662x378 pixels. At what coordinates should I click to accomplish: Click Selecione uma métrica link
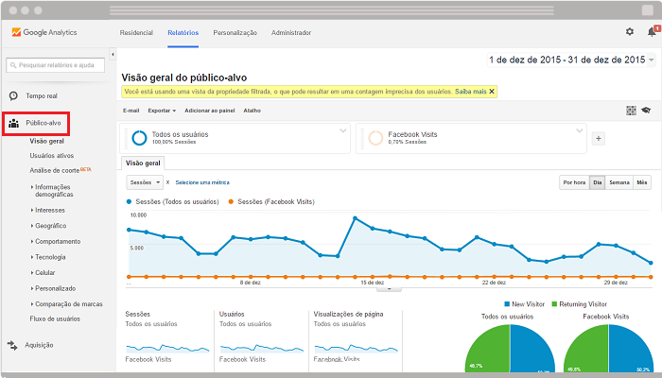(202, 182)
